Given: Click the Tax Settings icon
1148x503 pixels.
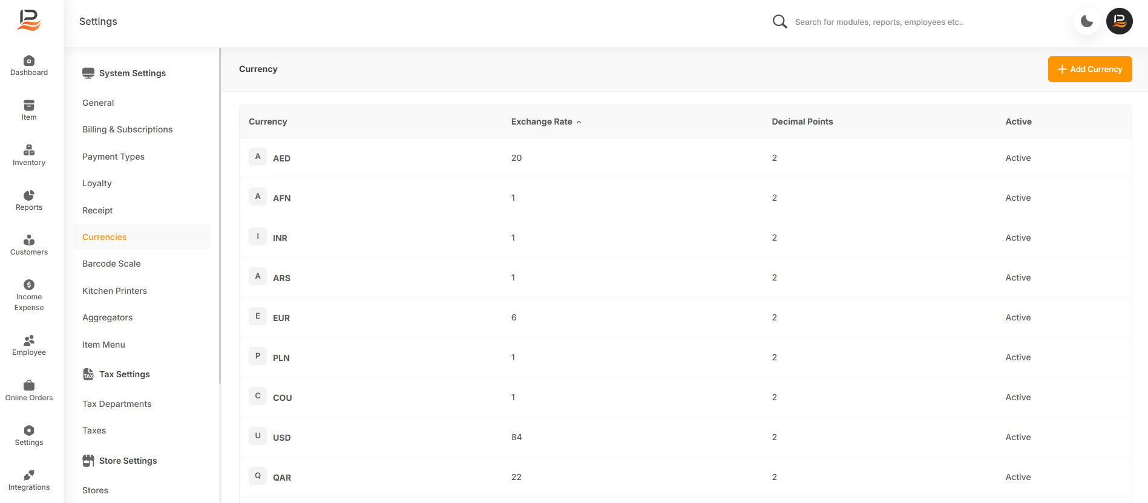Looking at the screenshot, I should 88,374.
